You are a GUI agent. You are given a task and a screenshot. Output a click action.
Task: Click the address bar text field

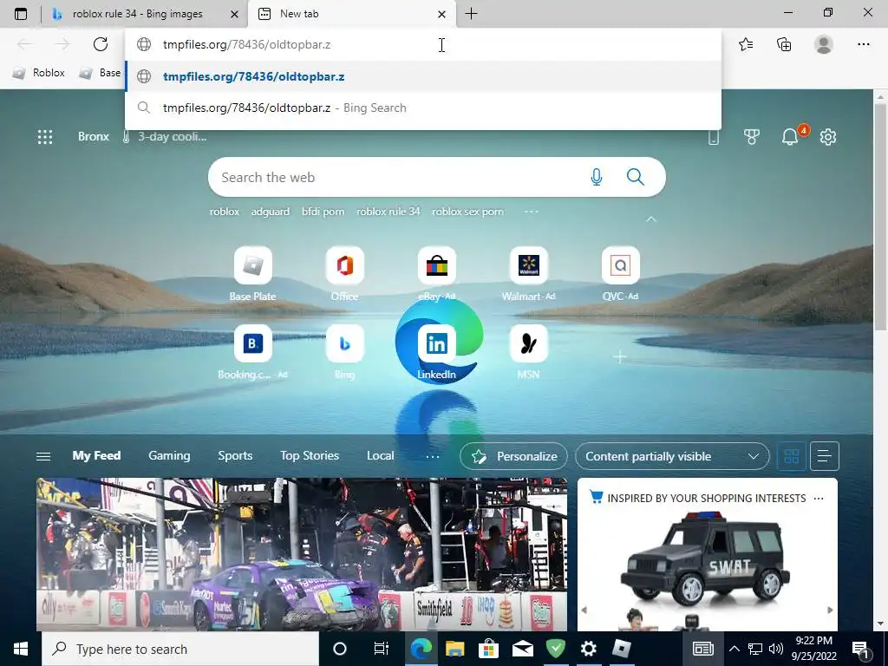coord(423,44)
